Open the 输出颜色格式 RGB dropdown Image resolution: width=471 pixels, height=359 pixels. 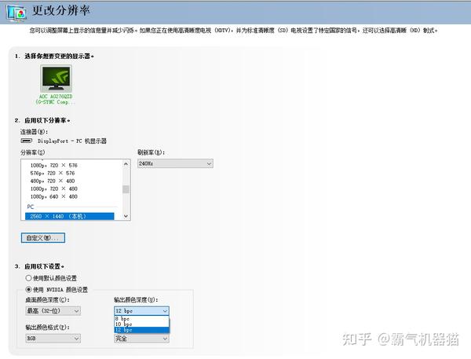[53, 339]
